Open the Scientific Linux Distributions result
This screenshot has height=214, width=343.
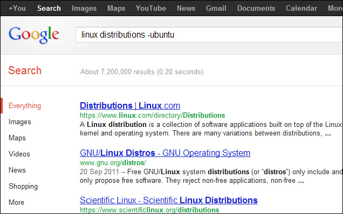169,200
